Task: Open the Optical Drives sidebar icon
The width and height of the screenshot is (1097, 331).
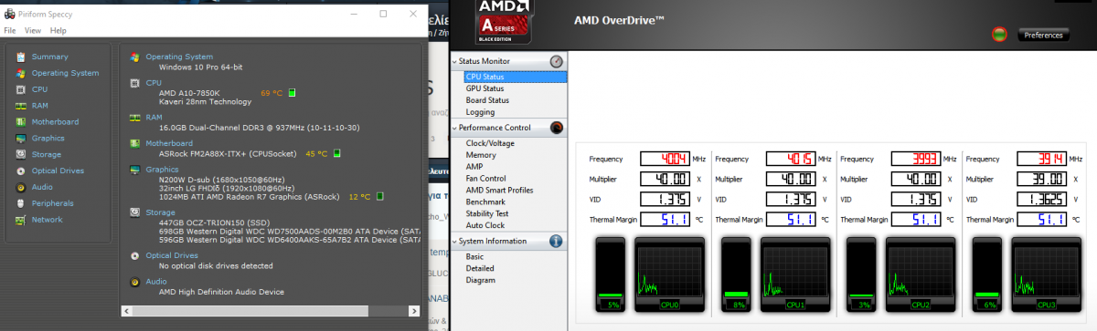Action: tap(20, 171)
